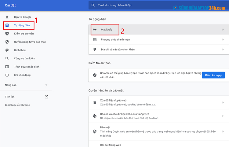The height and width of the screenshot is (147, 229).
Task: Open Mật khẩu via its right chevron
Action: tap(223, 30)
